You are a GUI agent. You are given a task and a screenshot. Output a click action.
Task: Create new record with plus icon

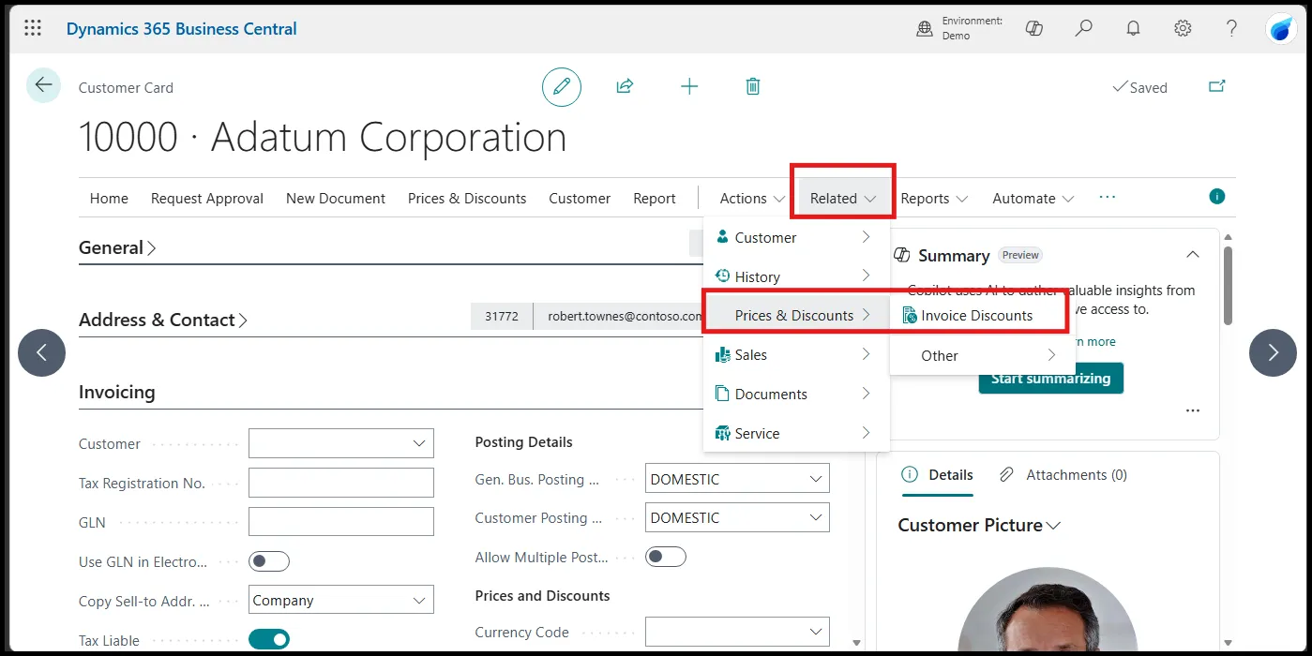tap(689, 86)
